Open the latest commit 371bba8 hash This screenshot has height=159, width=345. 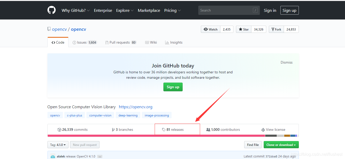point(271,156)
